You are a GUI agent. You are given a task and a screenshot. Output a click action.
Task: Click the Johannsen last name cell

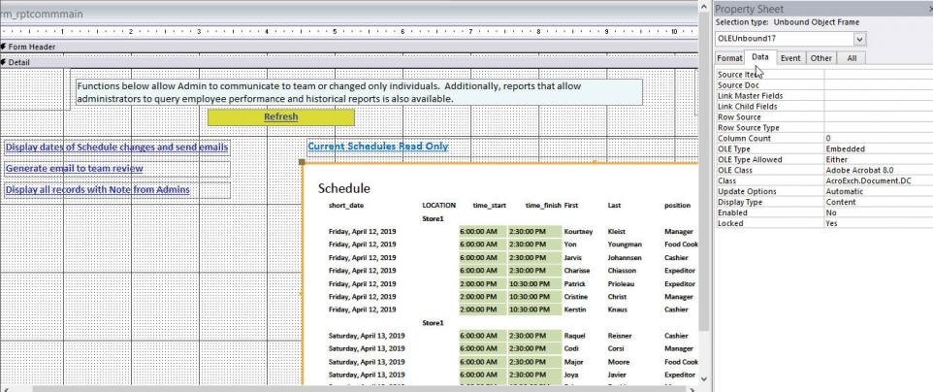(x=626, y=258)
